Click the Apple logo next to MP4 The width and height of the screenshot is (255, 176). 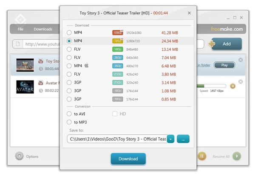point(87,65)
